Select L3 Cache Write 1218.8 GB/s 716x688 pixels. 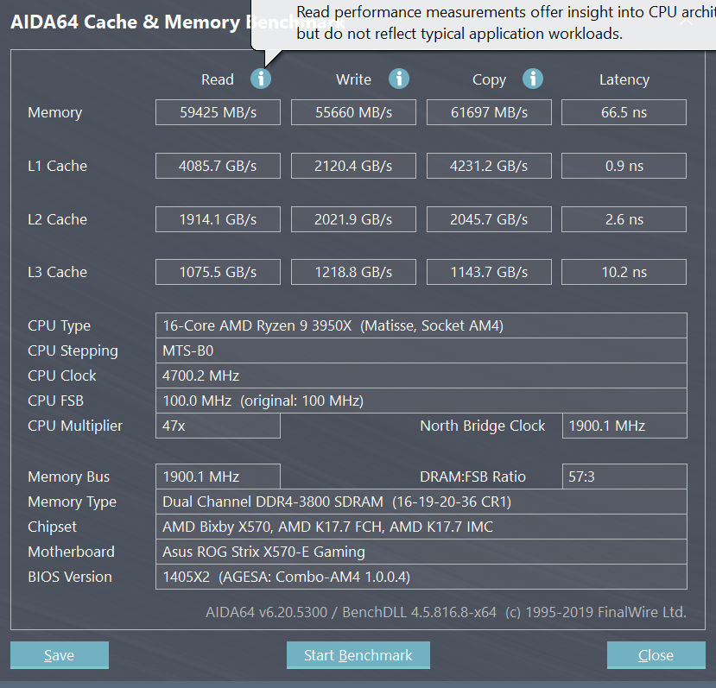tap(353, 272)
